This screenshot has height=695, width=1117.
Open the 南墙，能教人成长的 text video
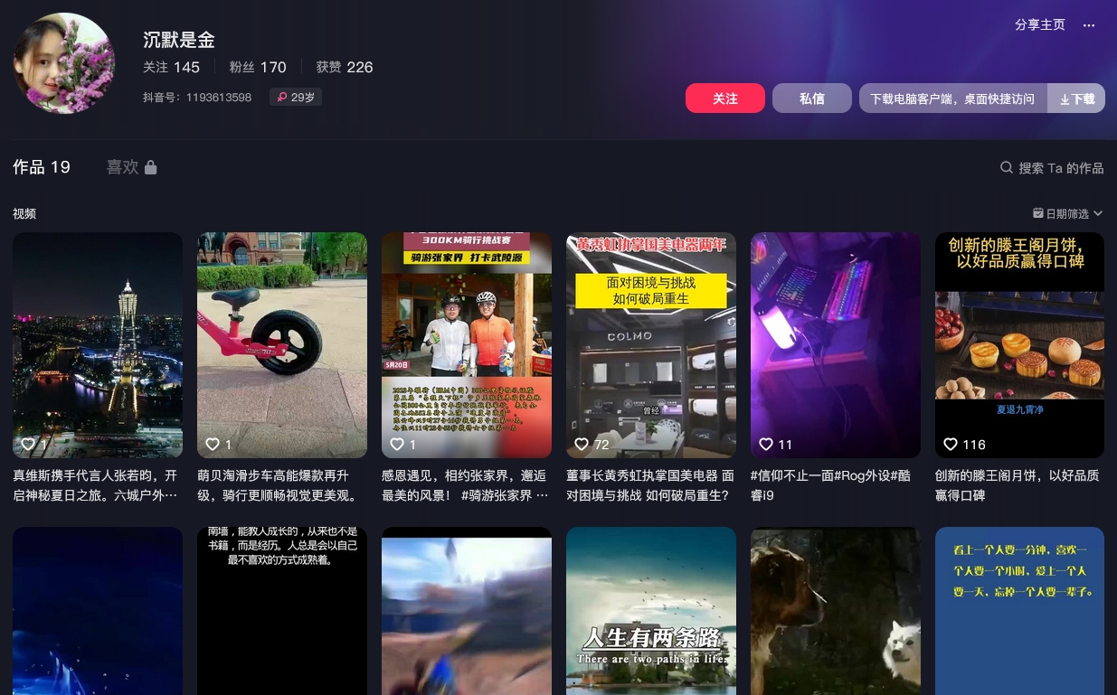click(x=282, y=611)
